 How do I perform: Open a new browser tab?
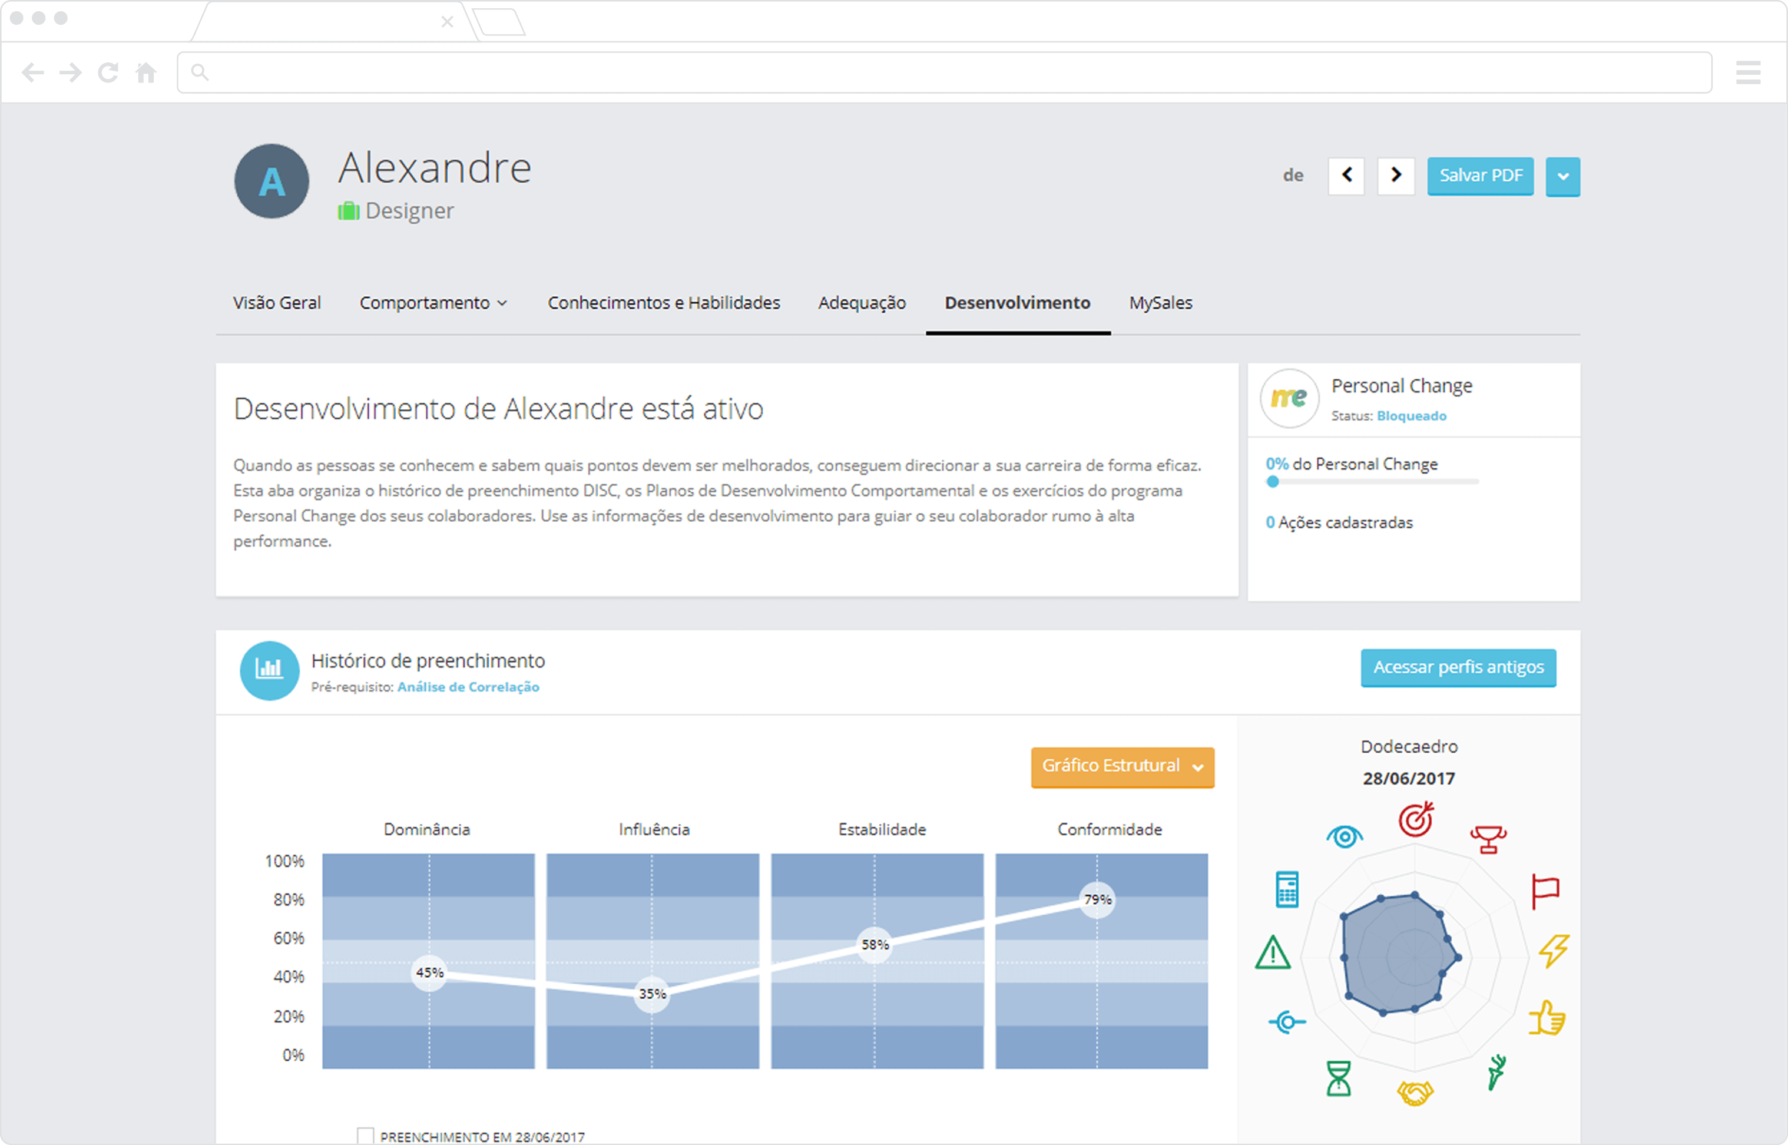[x=499, y=22]
